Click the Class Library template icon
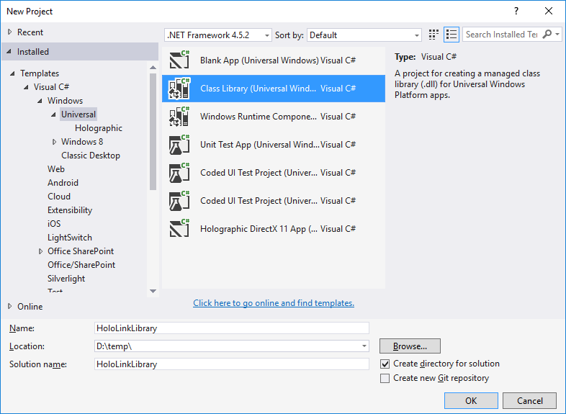 (x=179, y=89)
